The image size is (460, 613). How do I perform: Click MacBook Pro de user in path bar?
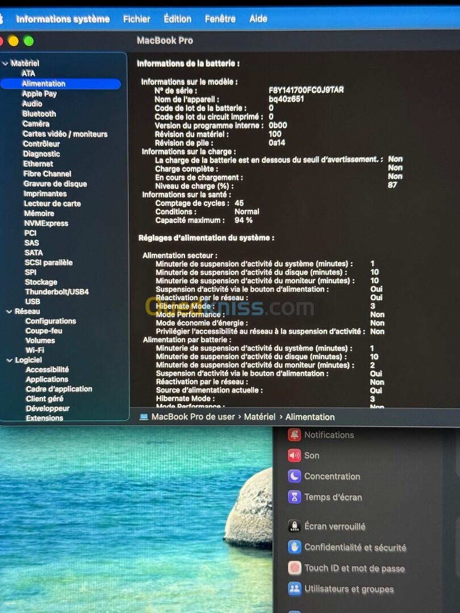coord(193,417)
